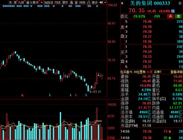This screenshot has height=140, width=183.
Task: Select the 14:56 trade with volume 32
Action: [152, 138]
